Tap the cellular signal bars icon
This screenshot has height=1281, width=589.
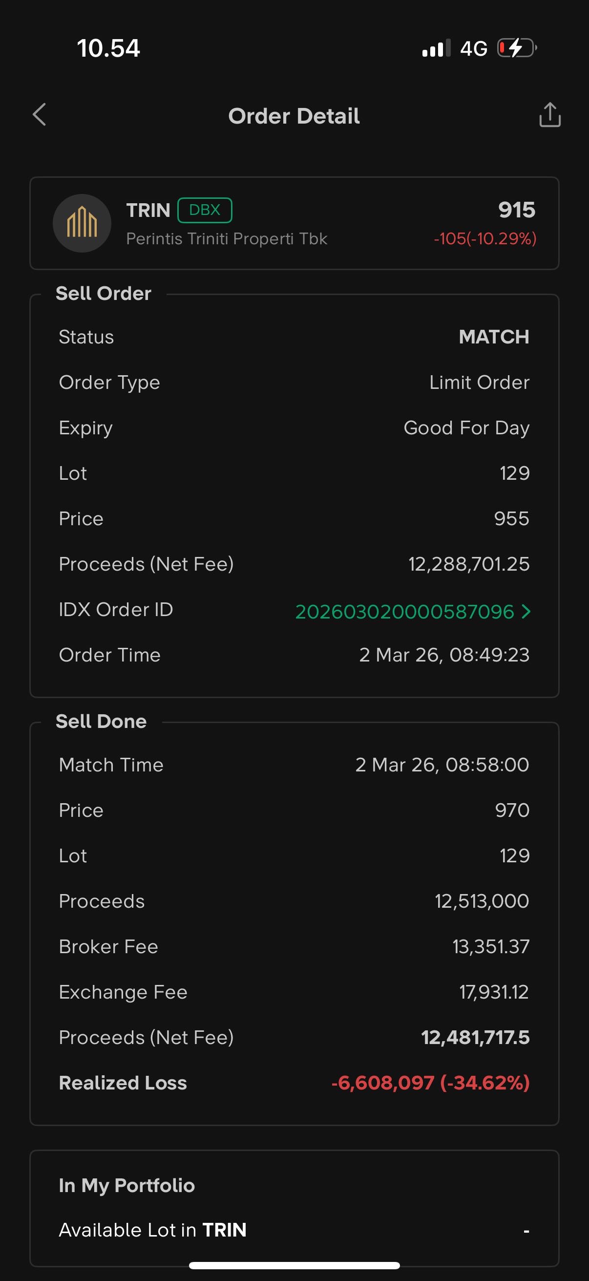point(436,48)
